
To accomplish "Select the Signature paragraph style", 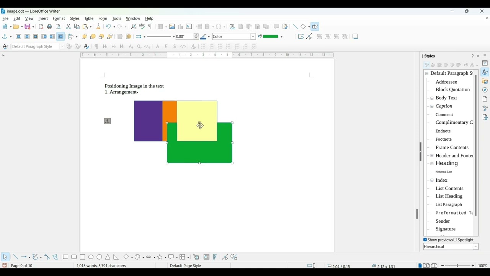I will tap(446, 230).
